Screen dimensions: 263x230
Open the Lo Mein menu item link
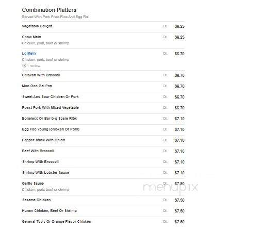click(29, 54)
